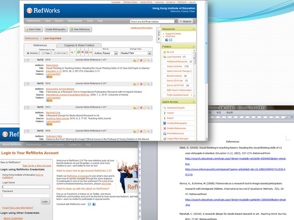Click the Close sidebar tab
The height and width of the screenshot is (220, 294).
pos(159,35)
